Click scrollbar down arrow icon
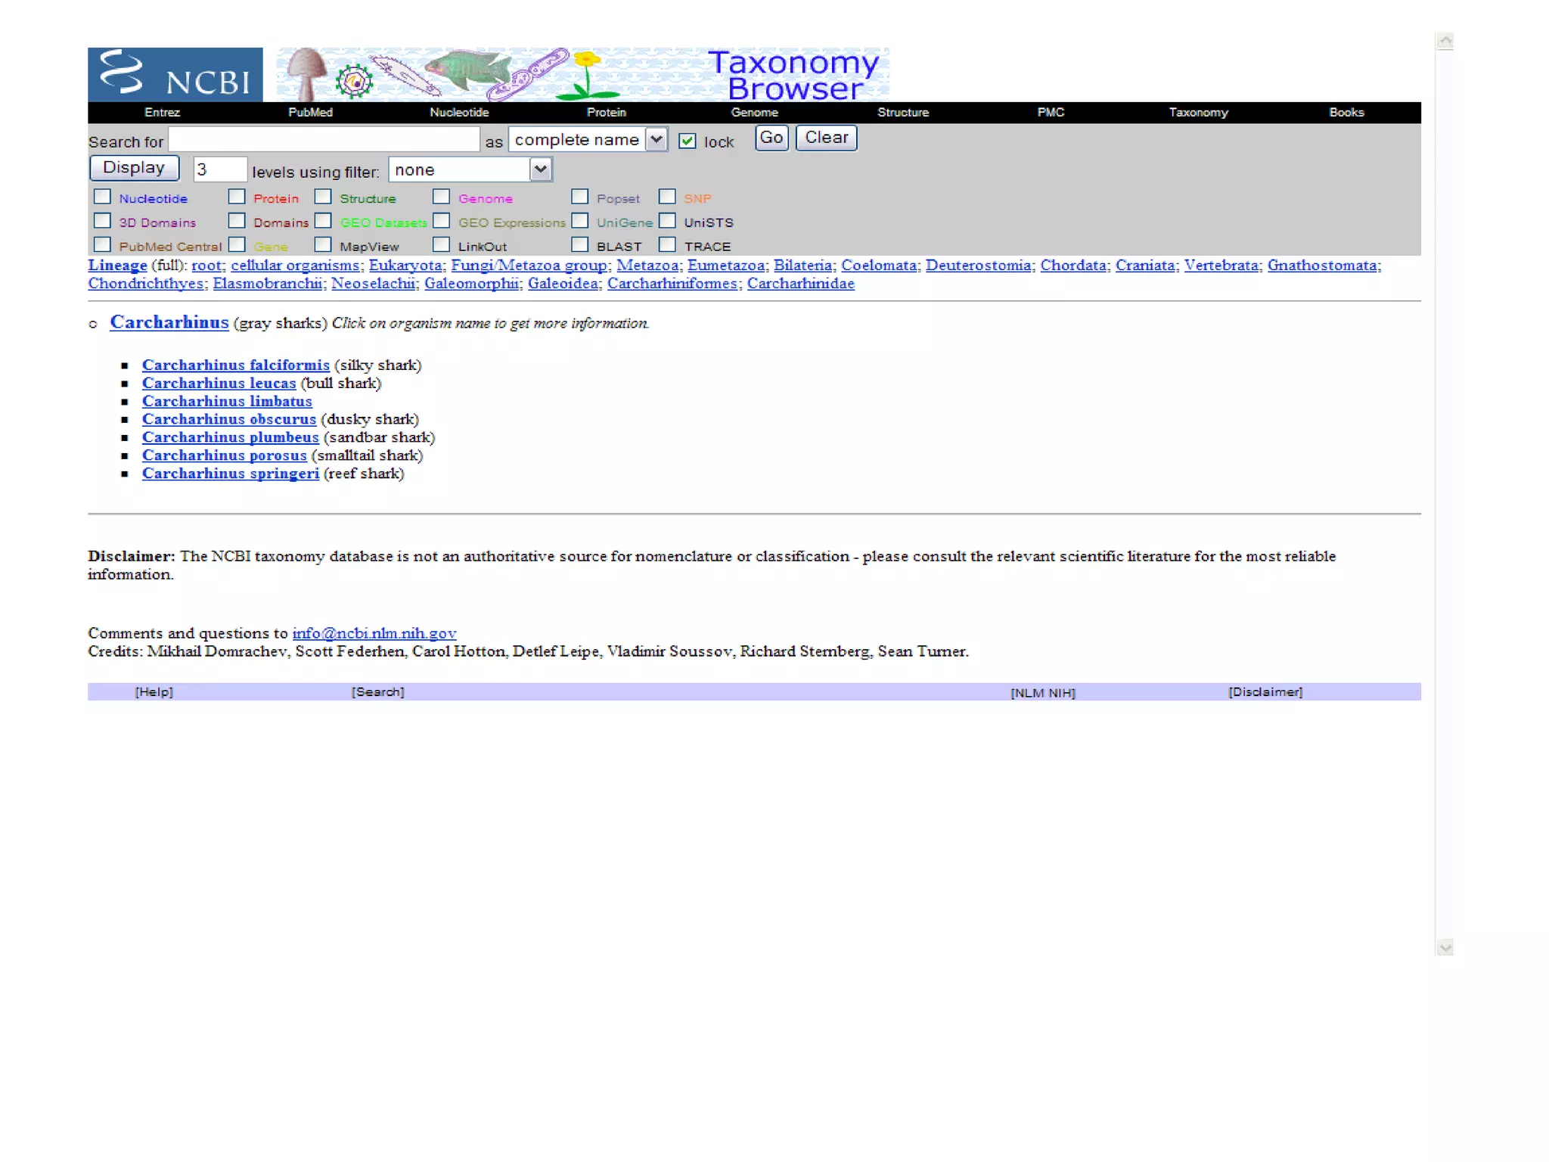The width and height of the screenshot is (1549, 1162). [x=1445, y=947]
